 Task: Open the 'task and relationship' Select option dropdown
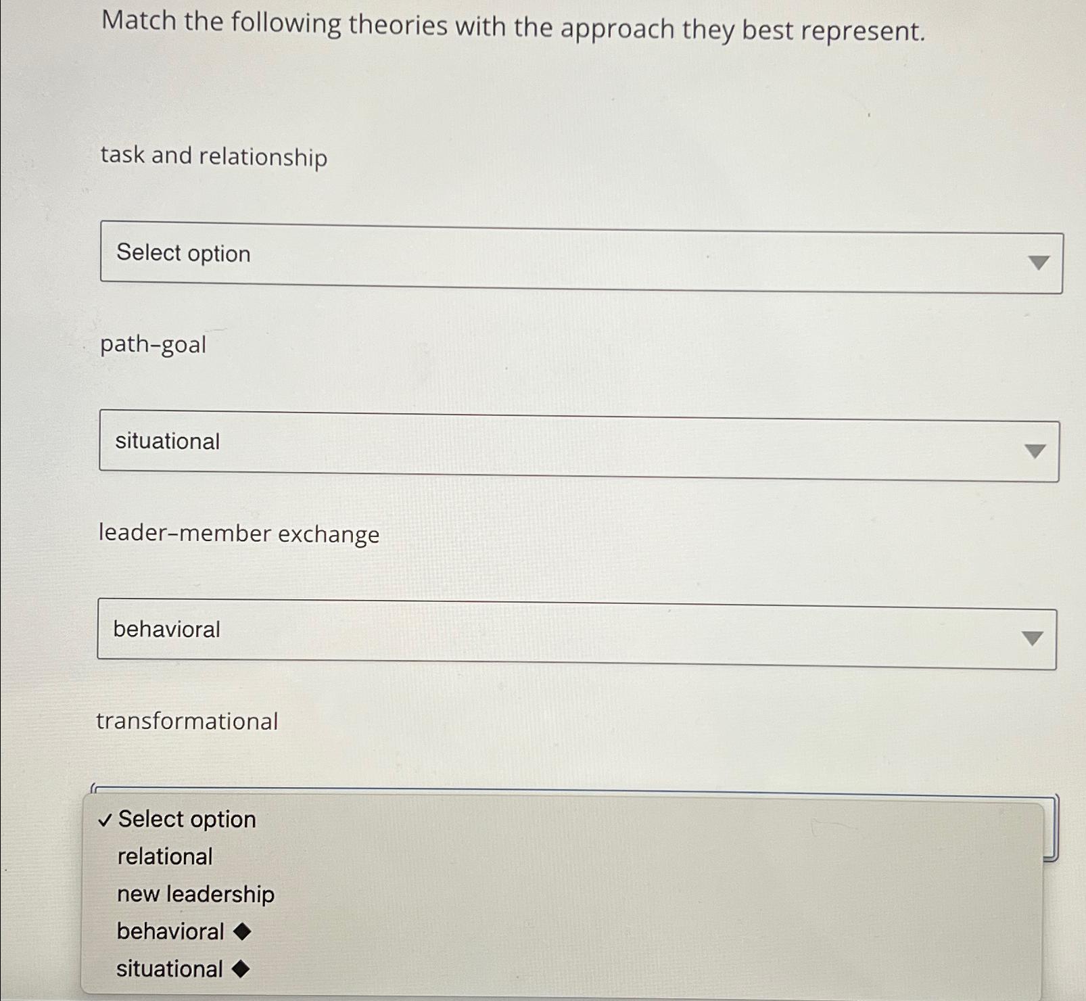coord(580,256)
